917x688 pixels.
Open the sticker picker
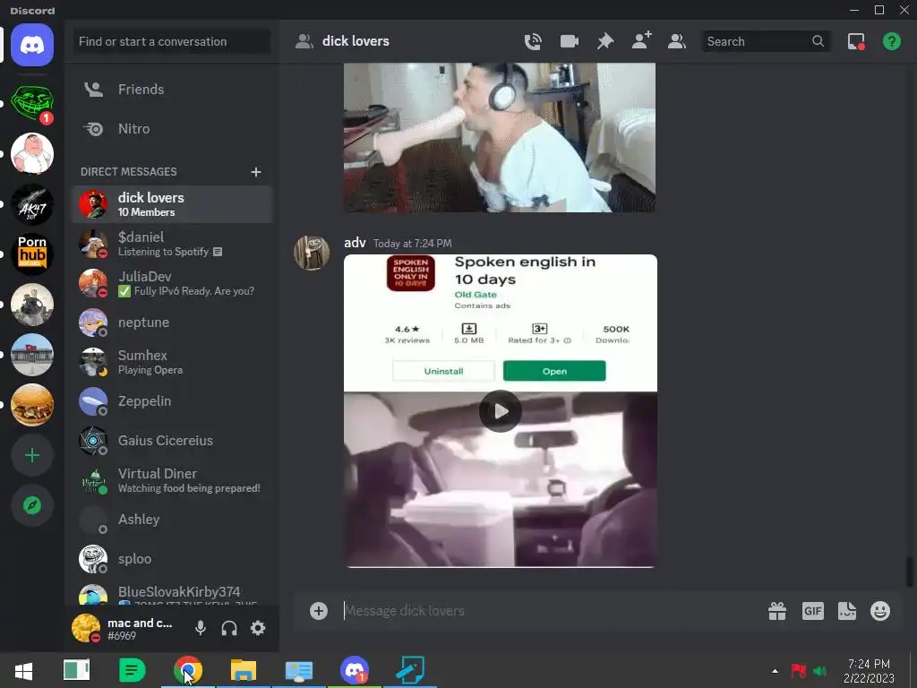tap(847, 611)
